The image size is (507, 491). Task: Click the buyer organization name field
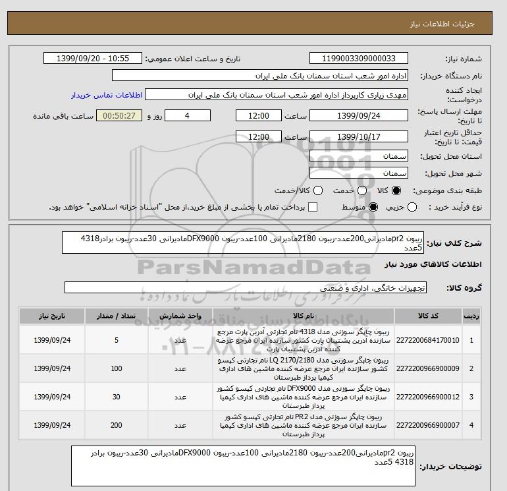(x=260, y=75)
